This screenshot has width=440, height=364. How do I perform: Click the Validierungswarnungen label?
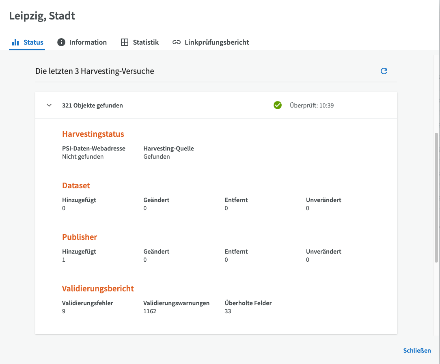click(177, 303)
